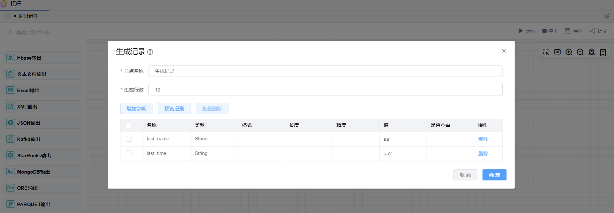Confirm the dialog with 确定 button
614x213 pixels.
click(494, 175)
